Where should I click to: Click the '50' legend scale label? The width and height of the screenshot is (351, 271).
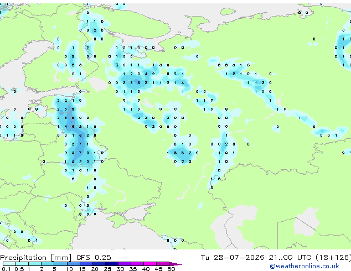pos(171,269)
